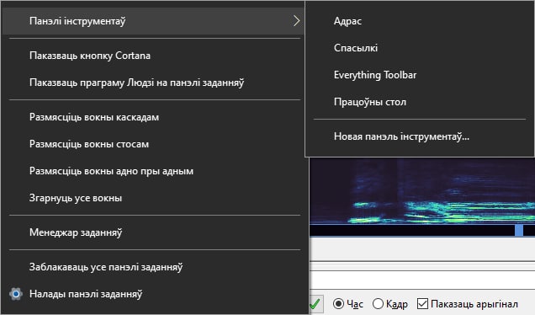Image resolution: width=535 pixels, height=315 pixels.
Task: Open the Панэлі інструментаў submenu
Action: [152, 21]
